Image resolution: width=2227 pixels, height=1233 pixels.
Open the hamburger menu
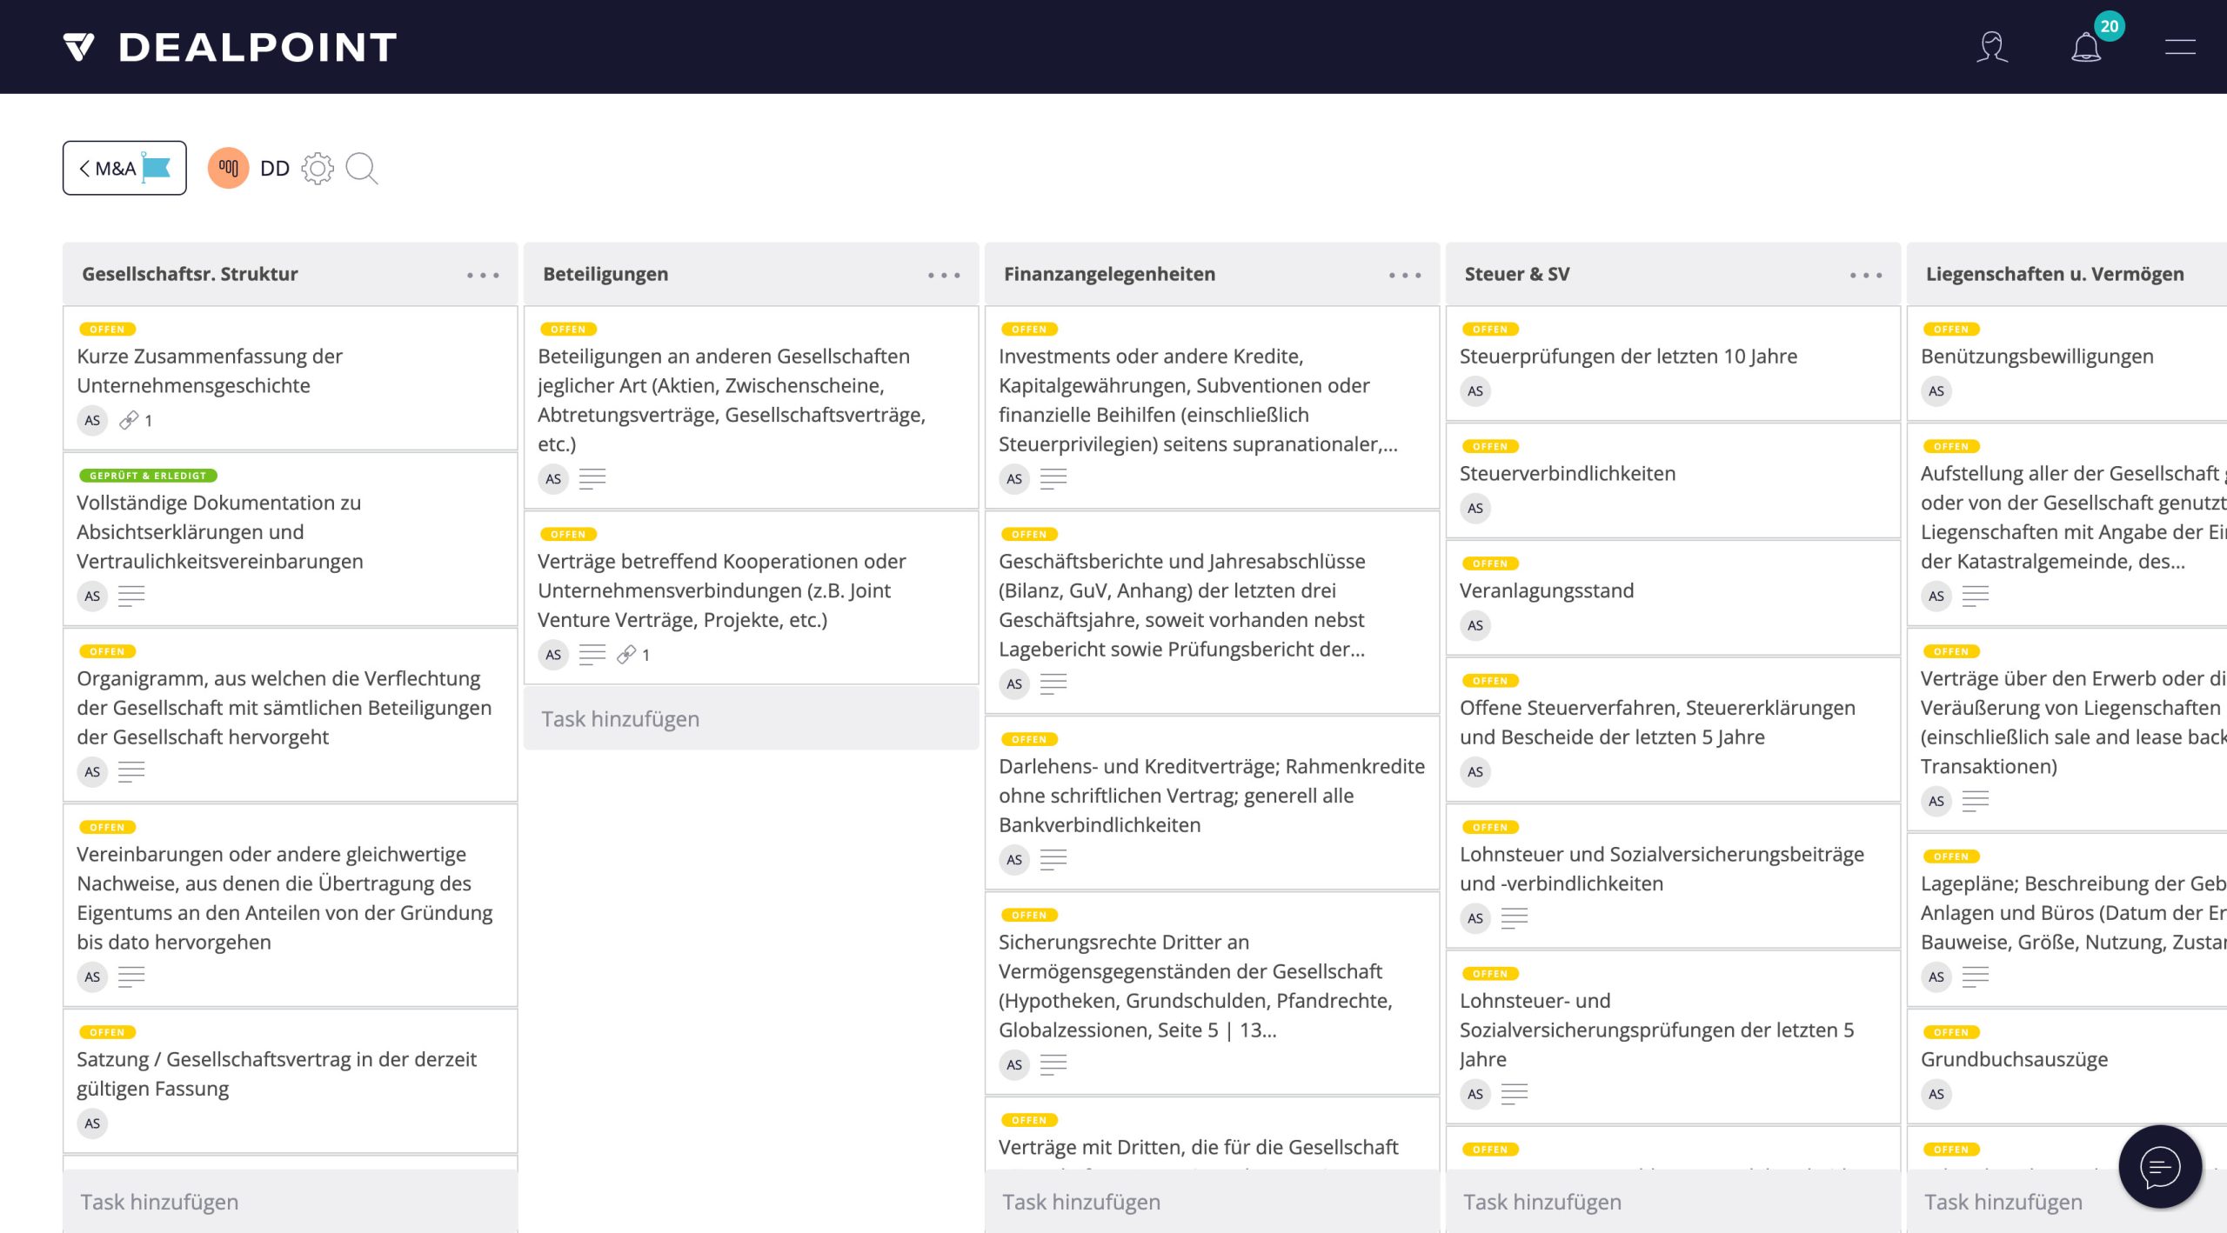2179,47
